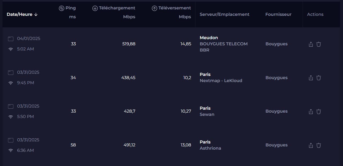Share the Sewan server test result
343x166 pixels.
point(311,112)
